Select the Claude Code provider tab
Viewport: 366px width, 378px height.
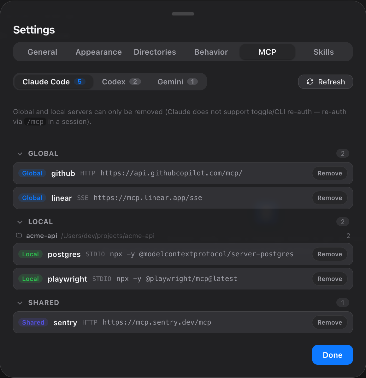54,82
